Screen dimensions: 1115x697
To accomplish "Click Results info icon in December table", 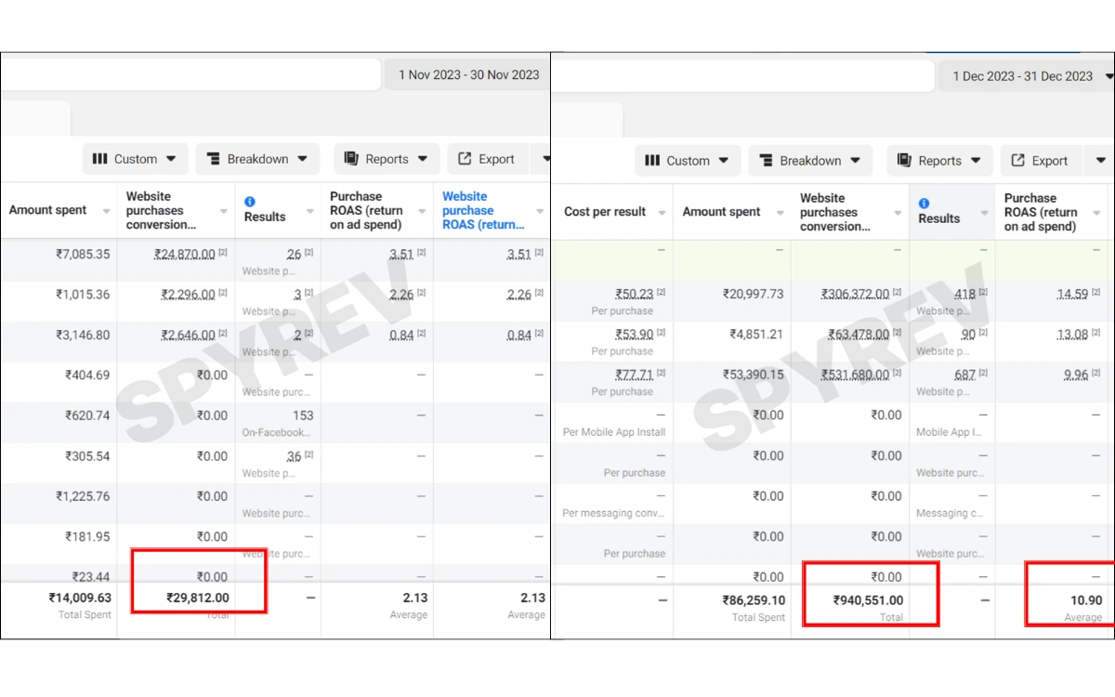I will (925, 204).
